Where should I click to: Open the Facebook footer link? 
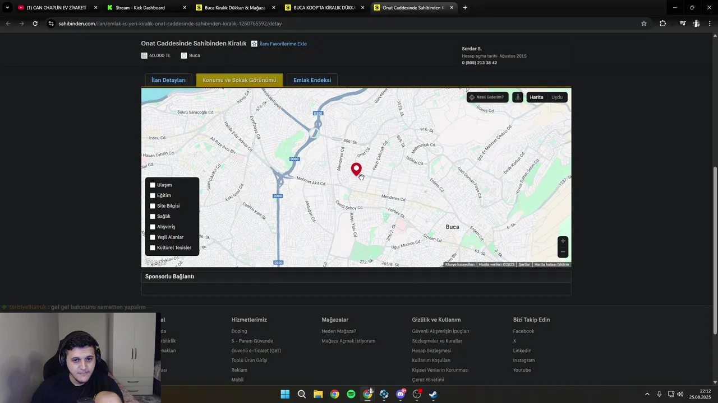(x=523, y=331)
